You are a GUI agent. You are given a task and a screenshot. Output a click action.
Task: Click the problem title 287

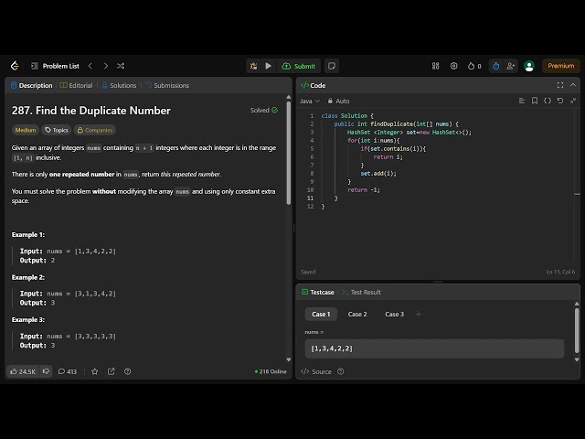click(91, 111)
